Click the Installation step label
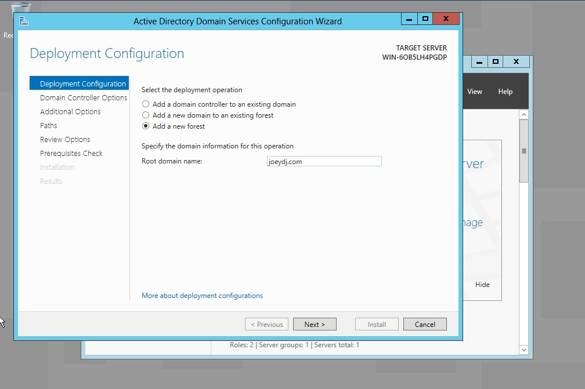585x389 pixels. click(57, 168)
